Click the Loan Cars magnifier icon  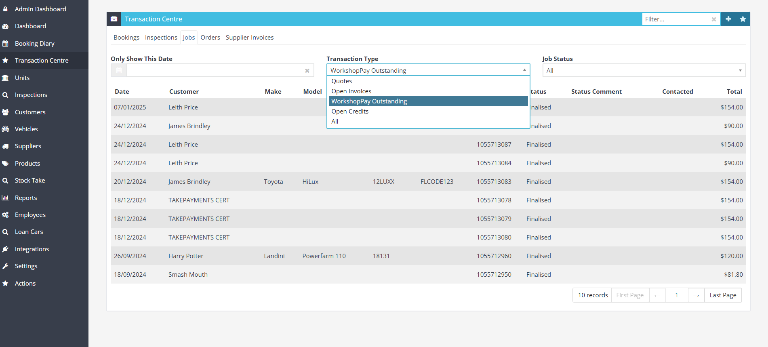5,232
